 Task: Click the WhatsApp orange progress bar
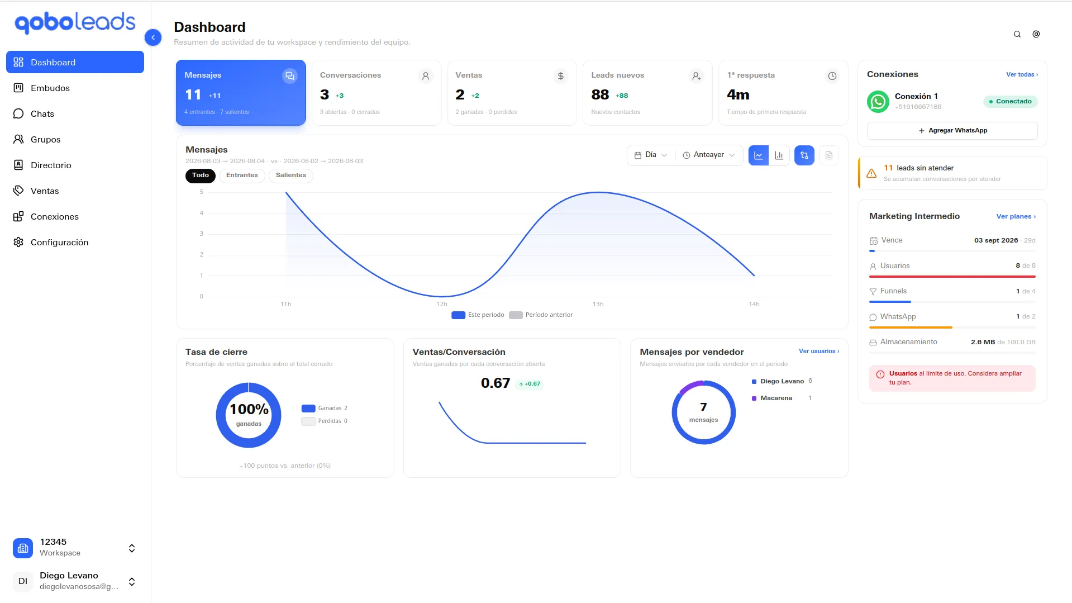[x=911, y=327]
